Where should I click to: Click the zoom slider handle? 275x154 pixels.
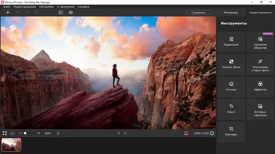[25, 133]
